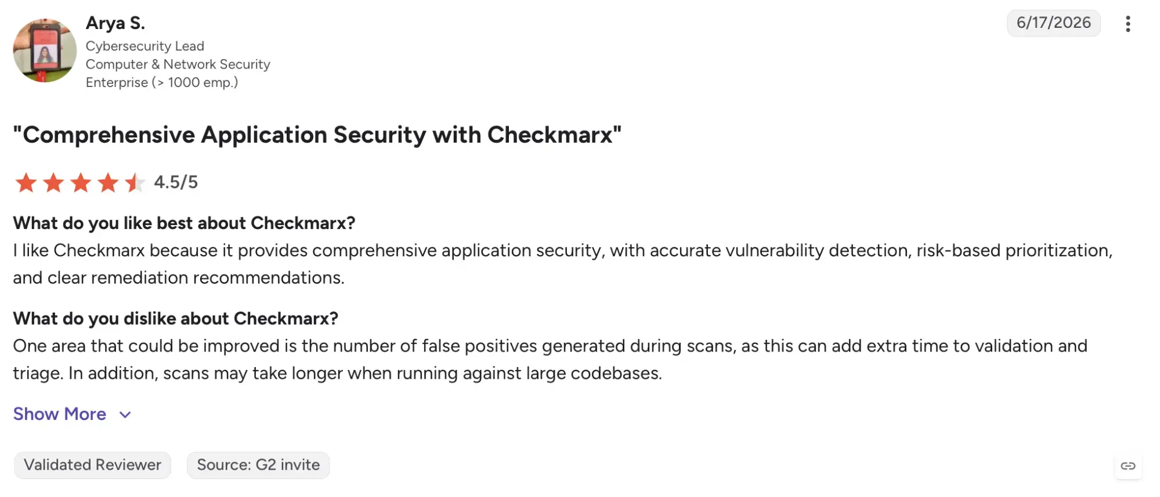Screen dimensions: 1160x497
Task: Click the 6/17/2026 date badge
Action: tap(1053, 23)
